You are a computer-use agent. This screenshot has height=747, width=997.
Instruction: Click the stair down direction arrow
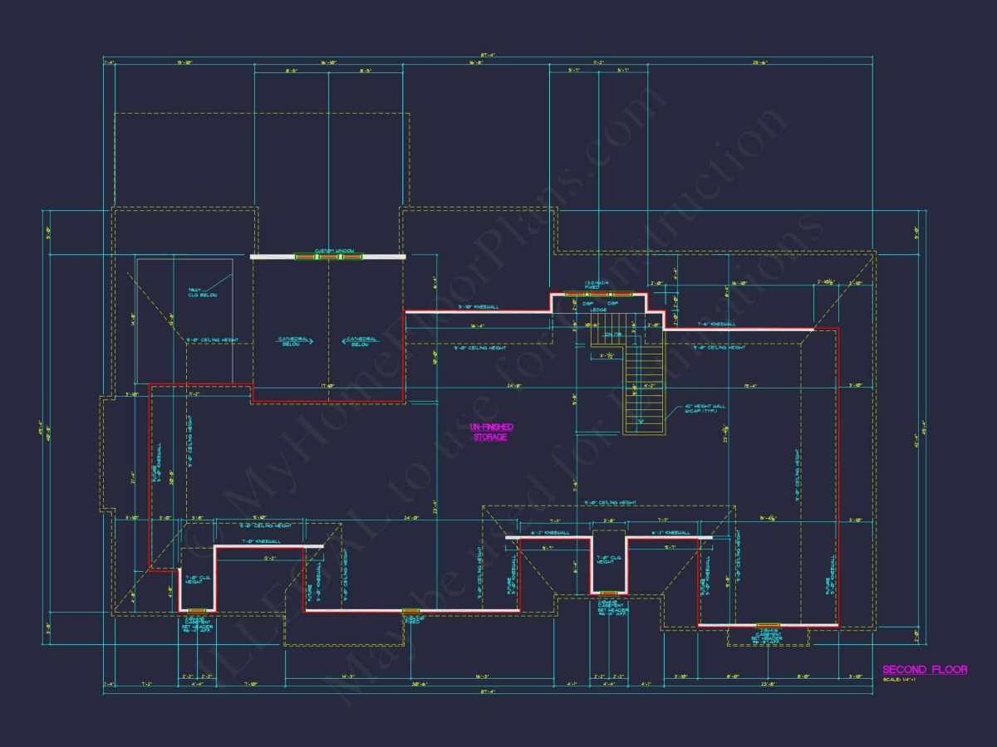tap(640, 421)
